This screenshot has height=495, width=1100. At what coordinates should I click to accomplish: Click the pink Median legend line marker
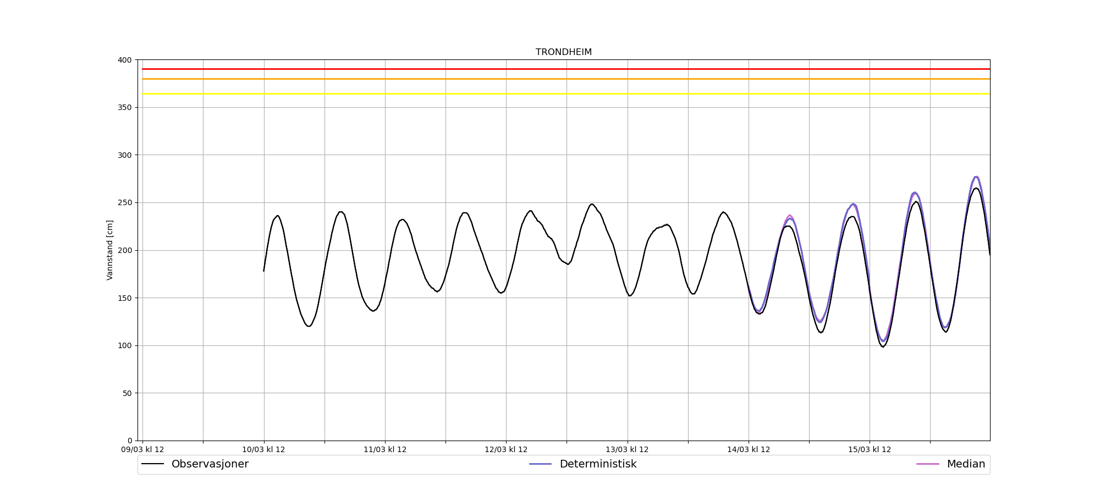(x=927, y=464)
